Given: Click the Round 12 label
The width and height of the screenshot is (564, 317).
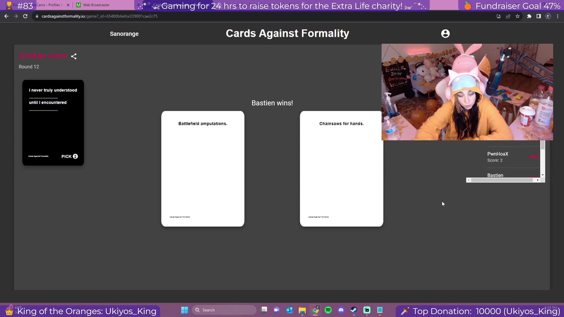Looking at the screenshot, I should pyautogui.click(x=29, y=67).
